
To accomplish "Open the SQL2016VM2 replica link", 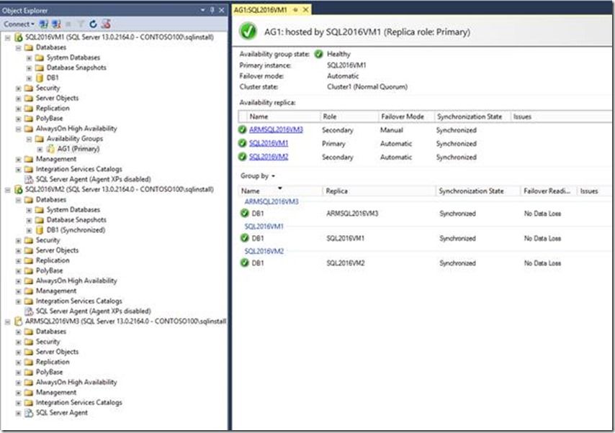I will pos(269,157).
